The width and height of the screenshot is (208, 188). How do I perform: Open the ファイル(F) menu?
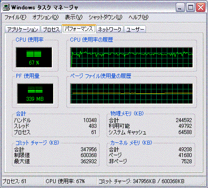point(15,17)
